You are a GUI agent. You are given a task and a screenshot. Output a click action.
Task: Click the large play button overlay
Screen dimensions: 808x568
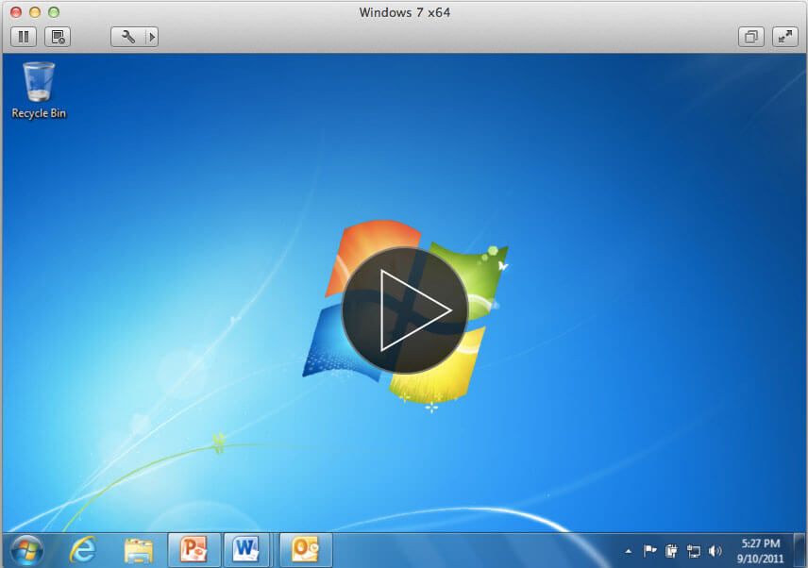tap(405, 310)
